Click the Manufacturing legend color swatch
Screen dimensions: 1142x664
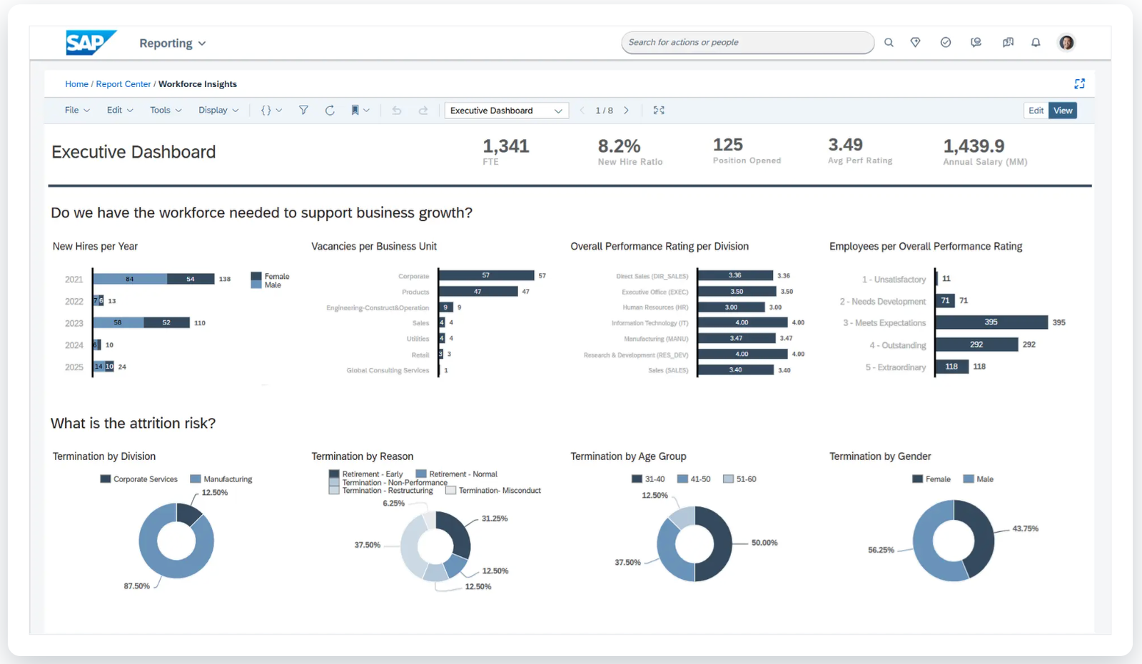[x=195, y=479]
